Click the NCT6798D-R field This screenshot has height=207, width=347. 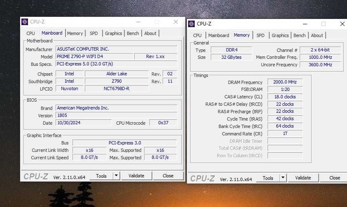(x=116, y=88)
